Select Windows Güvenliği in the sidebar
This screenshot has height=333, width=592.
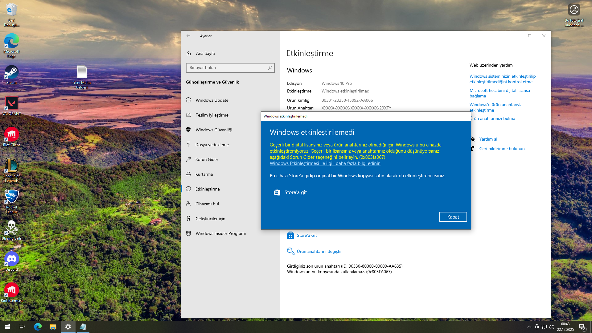coord(214,130)
